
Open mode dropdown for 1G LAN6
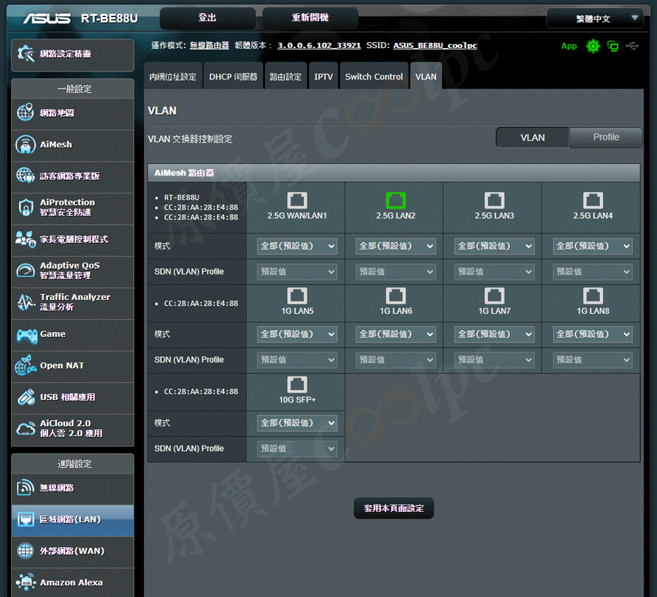[396, 334]
